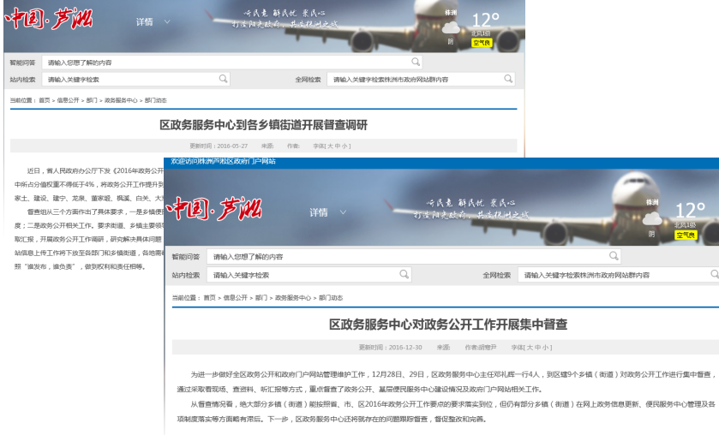Click the 智能问答 search magnifier on the front page
Viewport: 719px width, 435px height.
tap(613, 256)
